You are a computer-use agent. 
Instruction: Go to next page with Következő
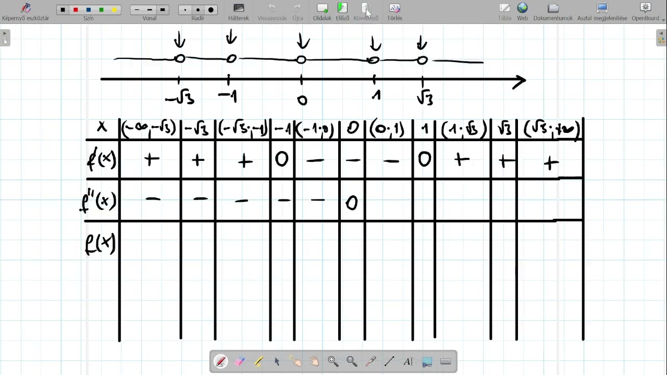pos(366,11)
